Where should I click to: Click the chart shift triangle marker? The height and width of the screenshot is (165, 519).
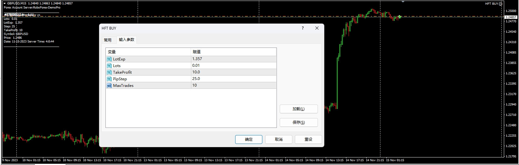pyautogui.click(x=403, y=2)
